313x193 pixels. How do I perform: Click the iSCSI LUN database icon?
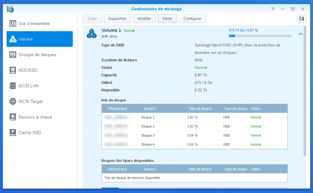[x=13, y=86]
